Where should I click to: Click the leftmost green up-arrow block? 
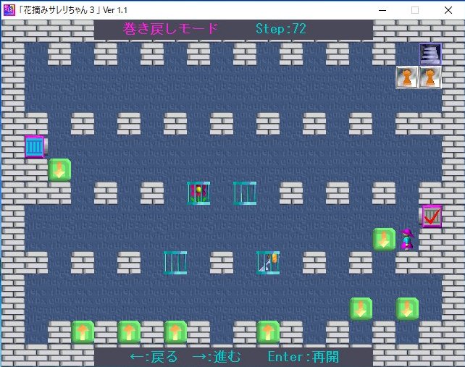(x=83, y=332)
